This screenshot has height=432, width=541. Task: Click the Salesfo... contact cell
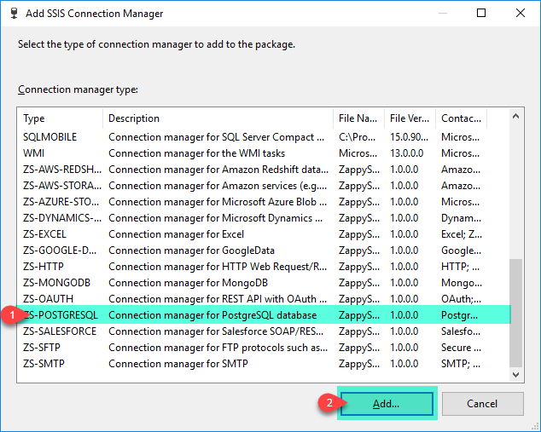tap(461, 331)
